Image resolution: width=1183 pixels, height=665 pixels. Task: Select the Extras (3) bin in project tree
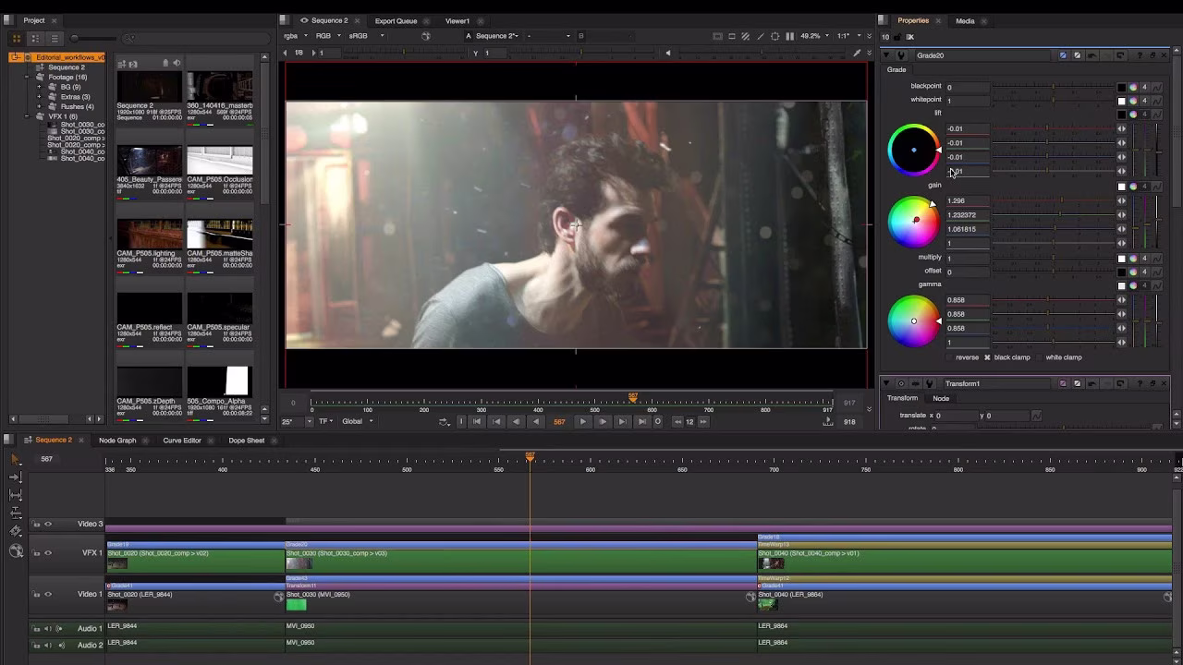click(74, 97)
